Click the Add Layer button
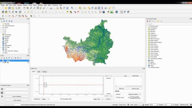192x108 pixels. tap(121, 89)
